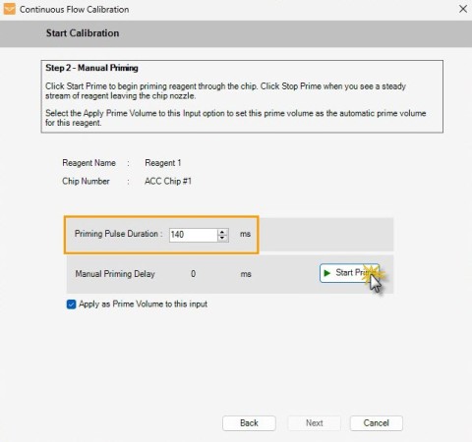
Task: Select the Step 2 - Manual Priming heading
Action: [x=91, y=68]
